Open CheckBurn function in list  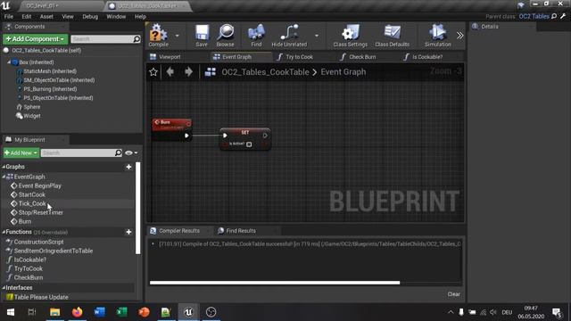28,277
